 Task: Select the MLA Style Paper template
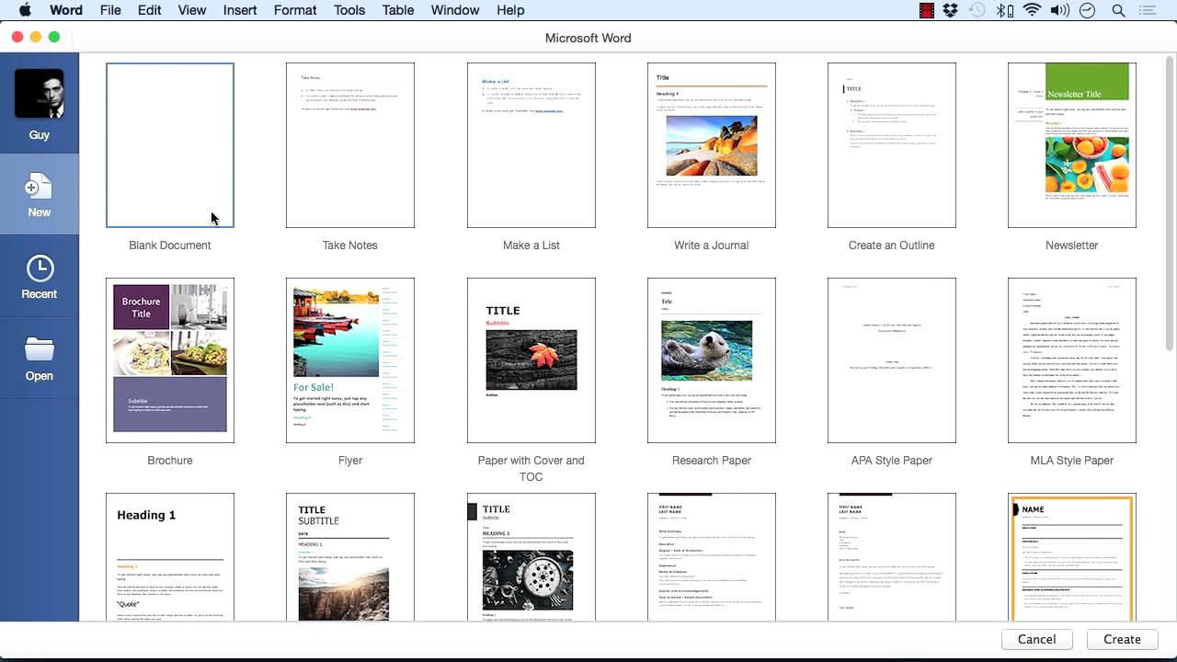tap(1071, 360)
